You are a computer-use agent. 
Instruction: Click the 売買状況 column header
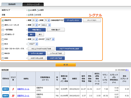[x=6, y=79]
